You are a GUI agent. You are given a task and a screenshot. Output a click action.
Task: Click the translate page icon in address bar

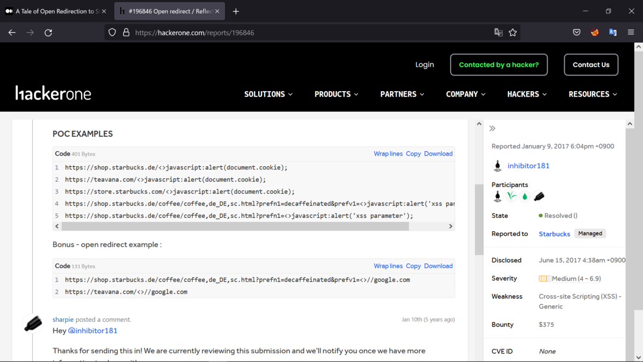pyautogui.click(x=498, y=33)
